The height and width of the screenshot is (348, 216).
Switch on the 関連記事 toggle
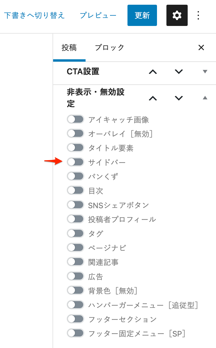pyautogui.click(x=76, y=262)
